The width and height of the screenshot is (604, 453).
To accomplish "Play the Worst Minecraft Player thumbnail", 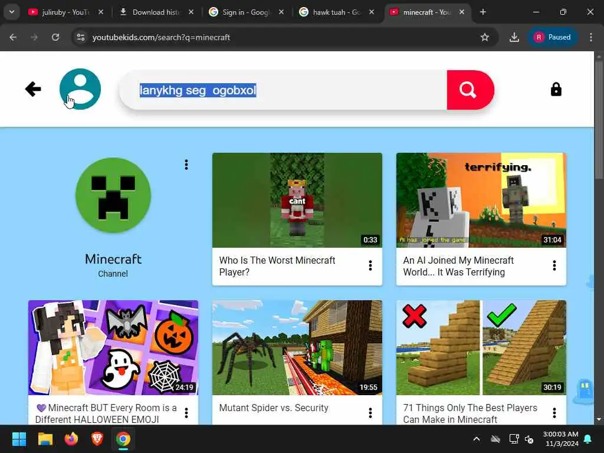I will pyautogui.click(x=297, y=201).
